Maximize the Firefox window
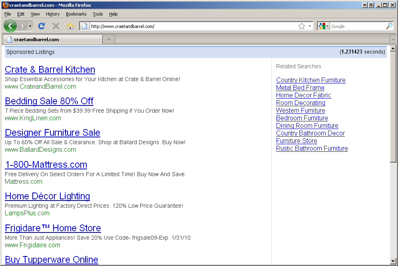This screenshot has width=398, height=266. point(385,5)
